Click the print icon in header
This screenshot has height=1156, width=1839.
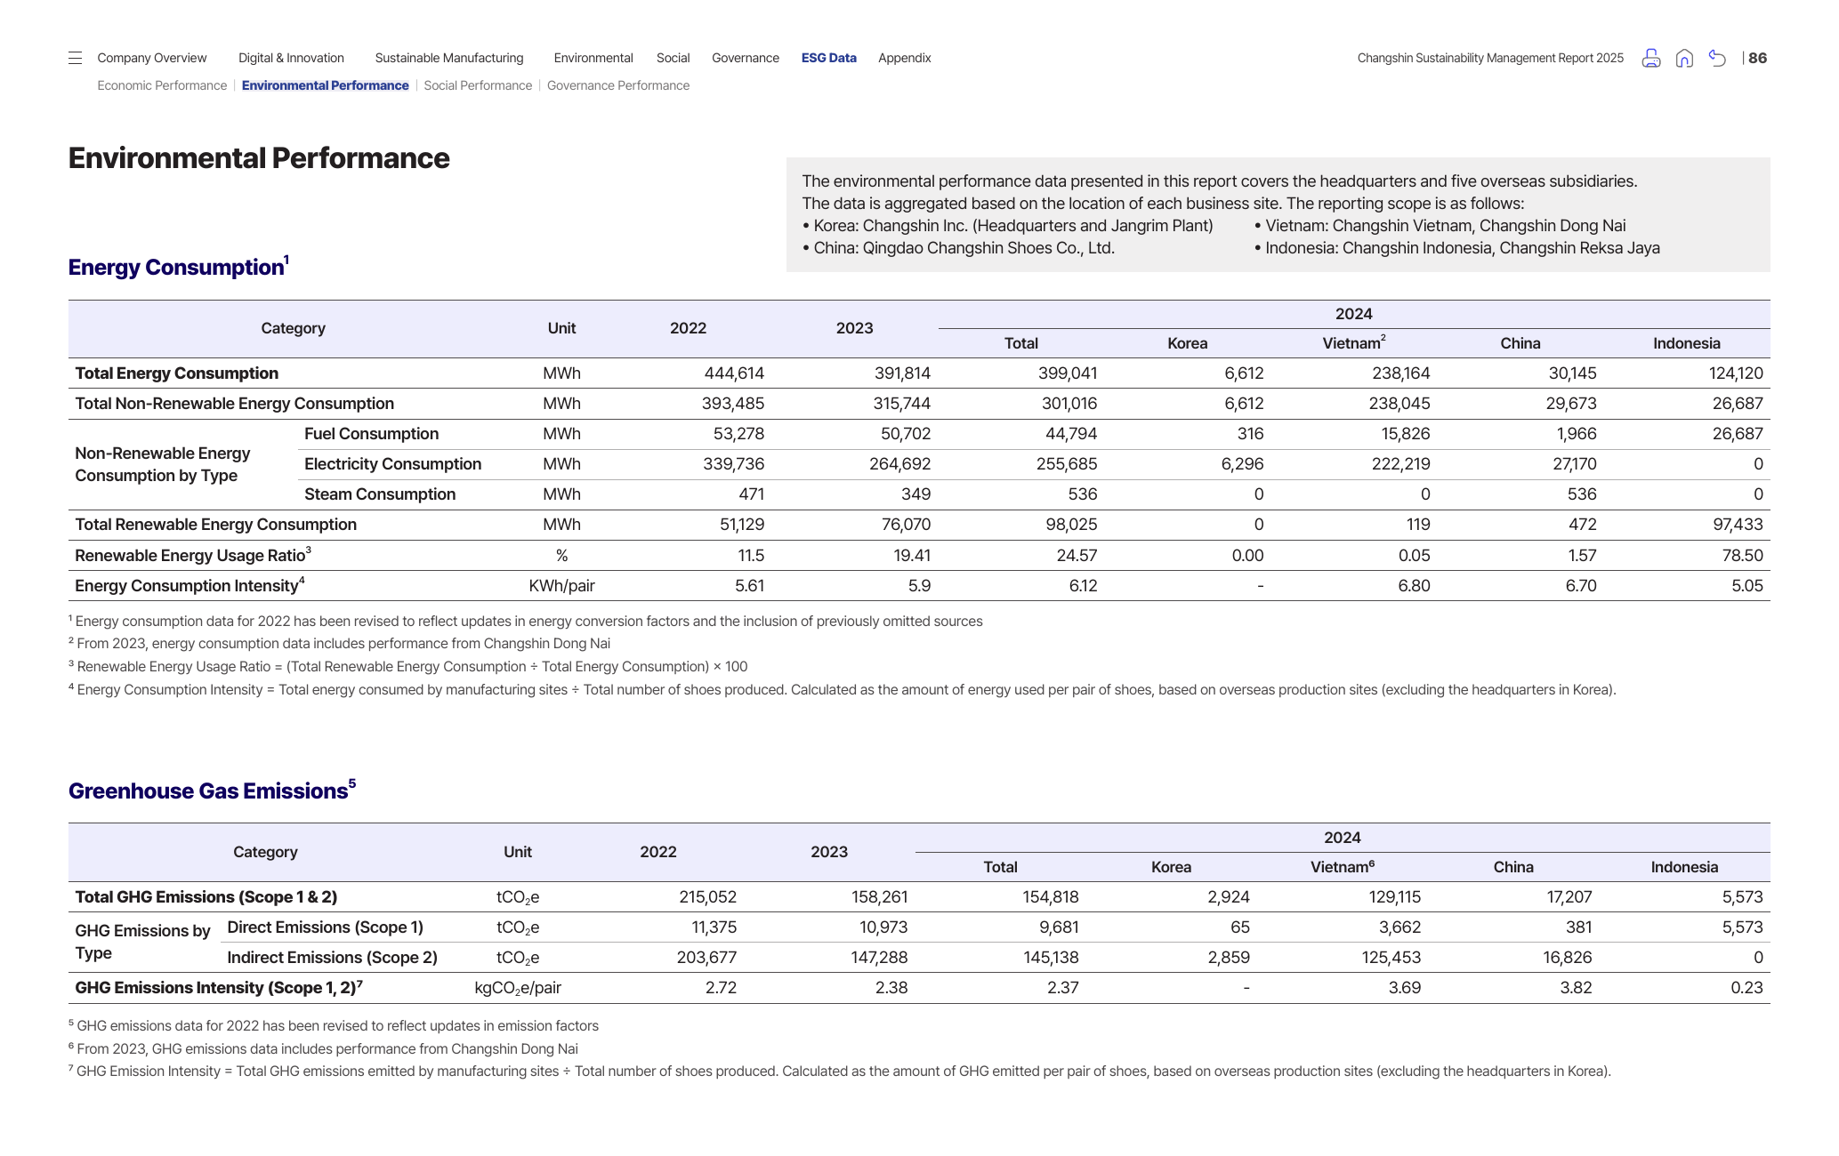(1650, 58)
